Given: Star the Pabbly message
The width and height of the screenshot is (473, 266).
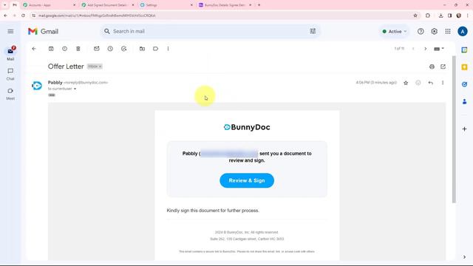Looking at the screenshot, I should pos(406,83).
